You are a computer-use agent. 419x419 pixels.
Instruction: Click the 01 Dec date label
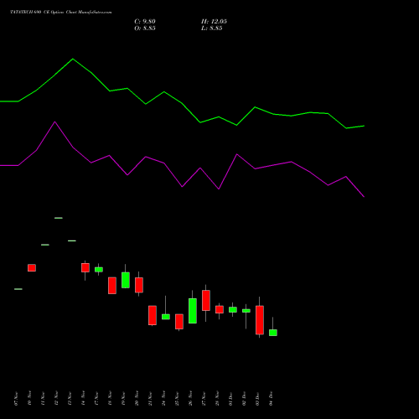[230, 398]
